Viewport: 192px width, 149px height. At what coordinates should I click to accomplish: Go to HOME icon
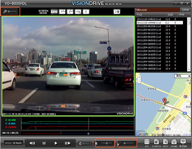coord(174,142)
